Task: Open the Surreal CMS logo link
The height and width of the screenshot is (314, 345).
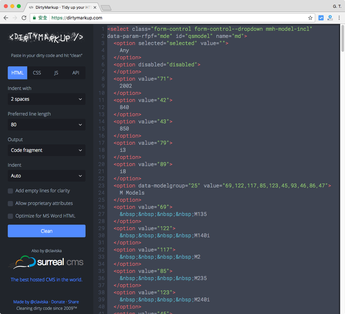Action: click(x=46, y=262)
